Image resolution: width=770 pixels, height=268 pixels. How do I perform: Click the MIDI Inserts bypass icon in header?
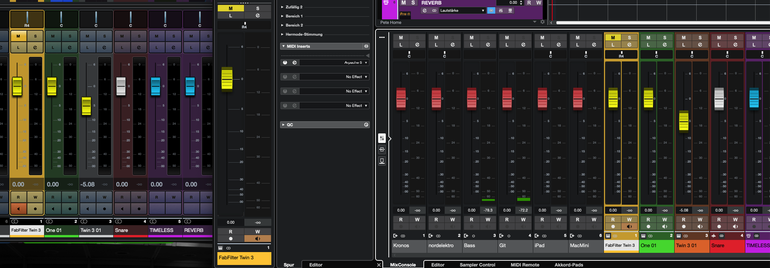point(366,46)
